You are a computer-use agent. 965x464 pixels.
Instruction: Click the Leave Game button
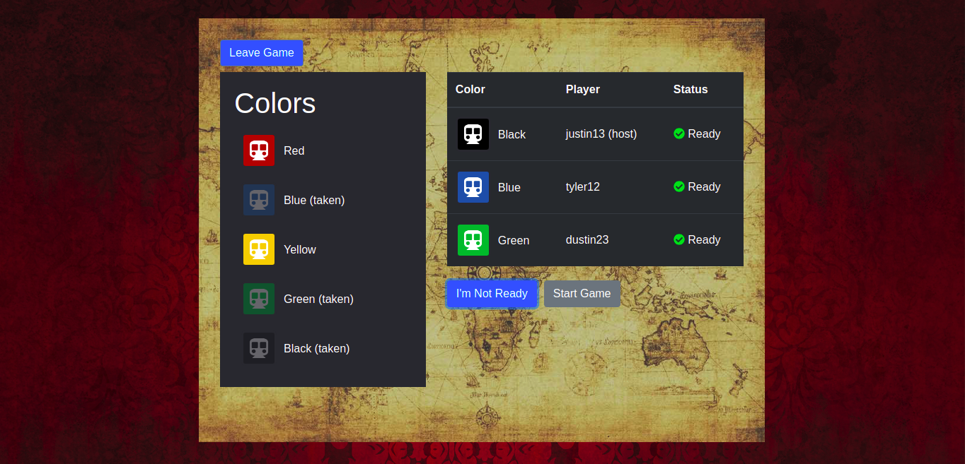pyautogui.click(x=261, y=53)
